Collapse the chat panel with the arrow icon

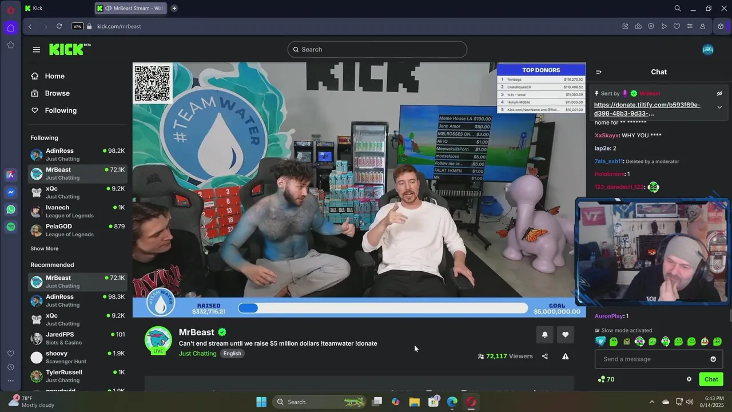(x=599, y=72)
